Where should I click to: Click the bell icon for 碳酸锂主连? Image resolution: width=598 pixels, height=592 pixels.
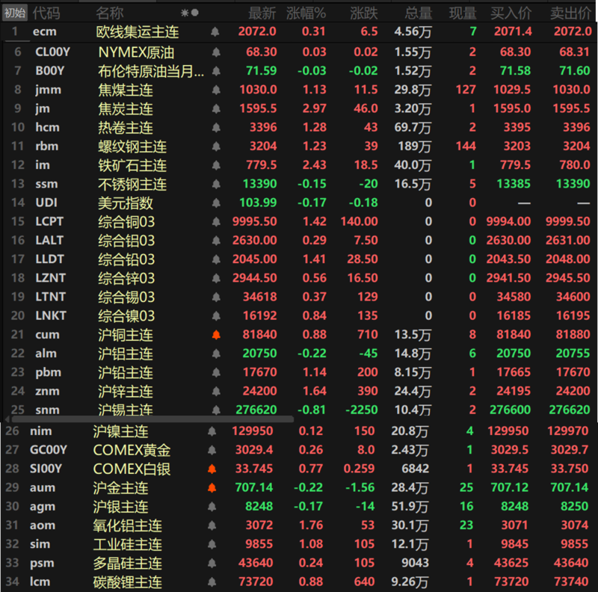[212, 582]
